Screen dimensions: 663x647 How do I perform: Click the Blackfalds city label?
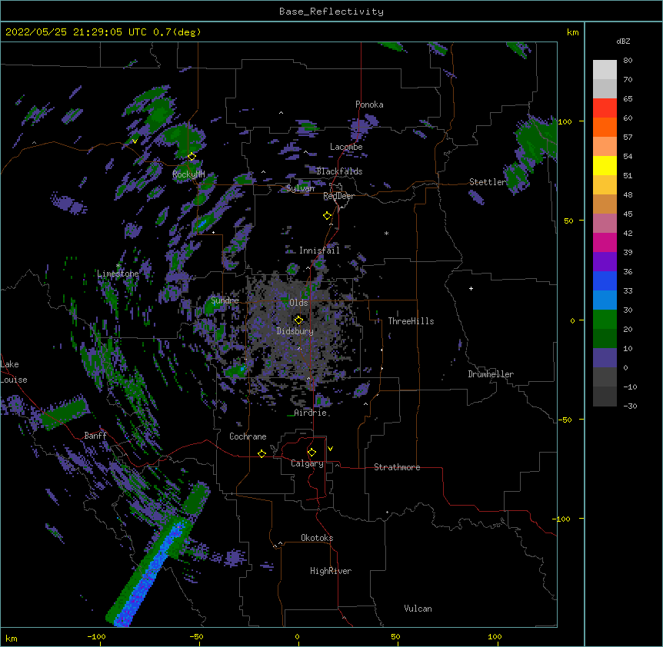tap(339, 171)
